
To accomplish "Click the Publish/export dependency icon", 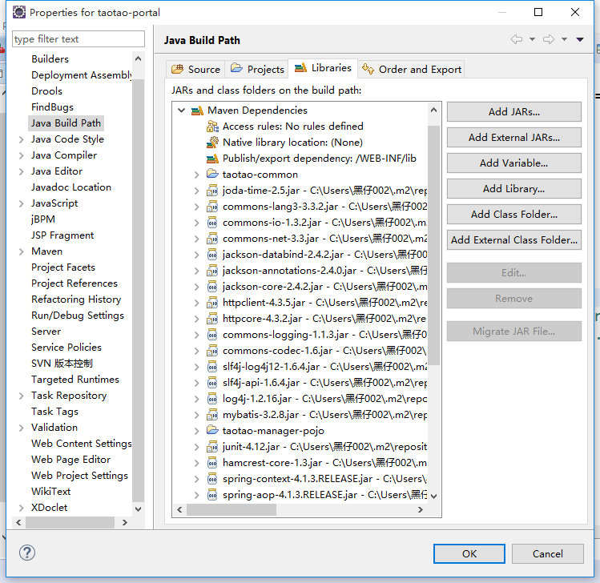I will (x=212, y=159).
